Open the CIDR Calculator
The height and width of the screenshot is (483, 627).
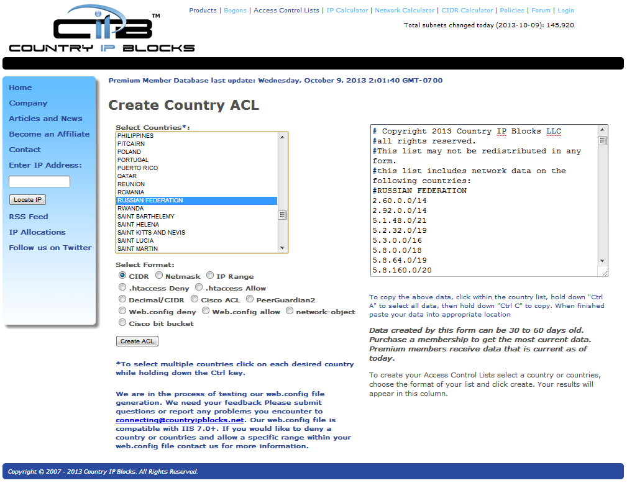pos(467,11)
